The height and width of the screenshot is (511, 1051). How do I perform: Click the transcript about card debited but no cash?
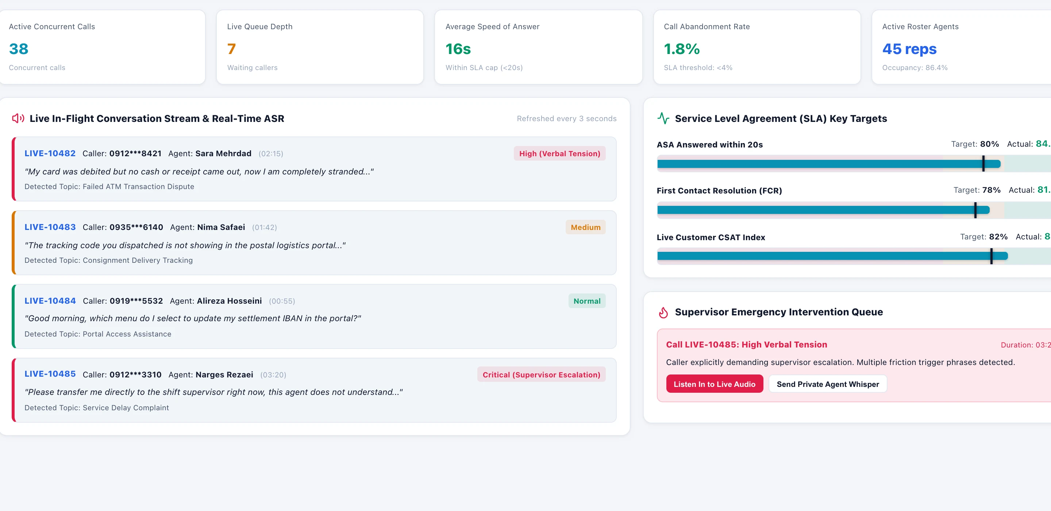(x=199, y=172)
